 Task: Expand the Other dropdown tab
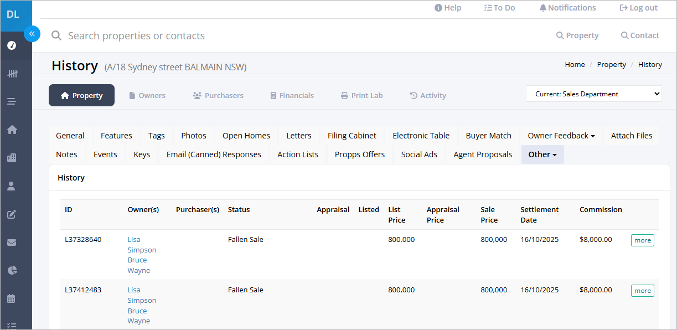pos(542,154)
